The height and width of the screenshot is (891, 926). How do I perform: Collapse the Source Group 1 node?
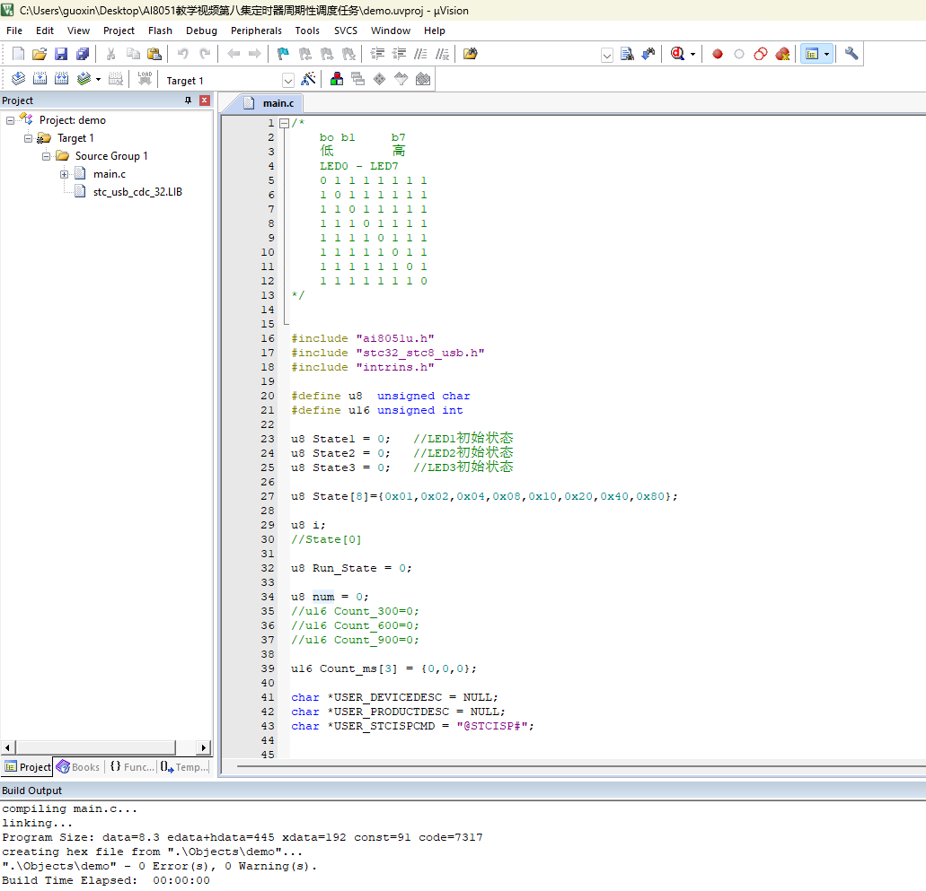(46, 156)
